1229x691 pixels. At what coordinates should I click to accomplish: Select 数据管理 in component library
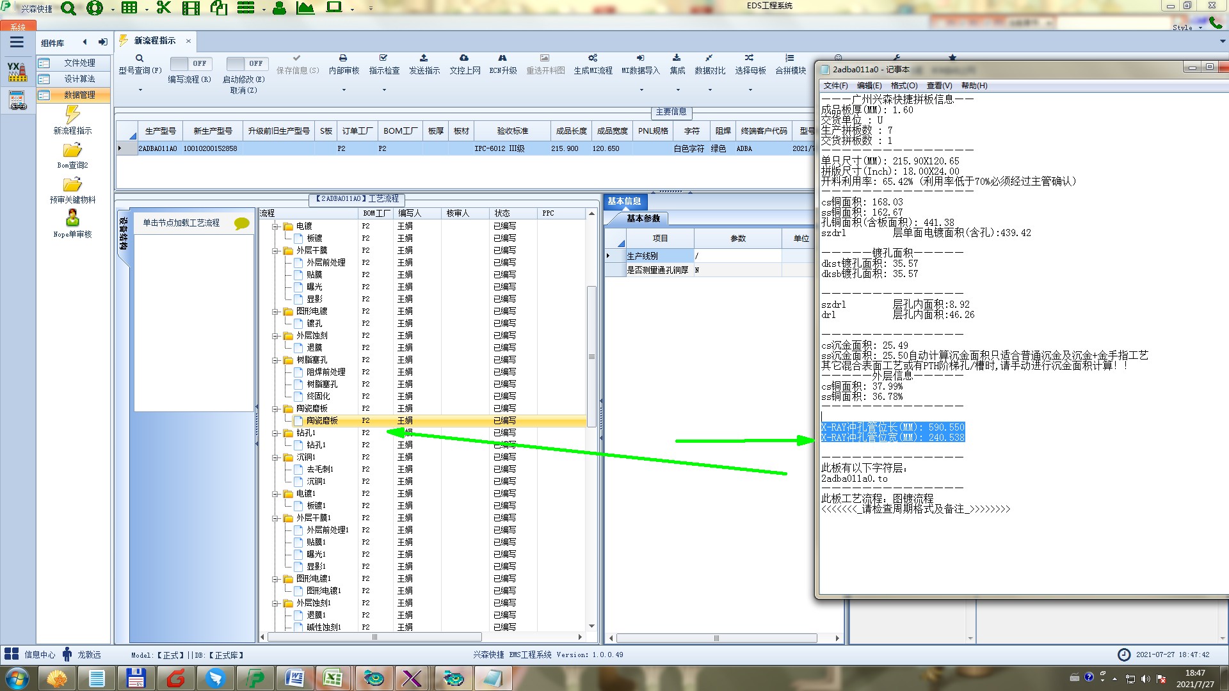tap(73, 95)
